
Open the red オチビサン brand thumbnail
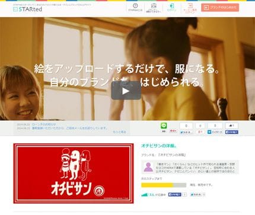click(74, 174)
